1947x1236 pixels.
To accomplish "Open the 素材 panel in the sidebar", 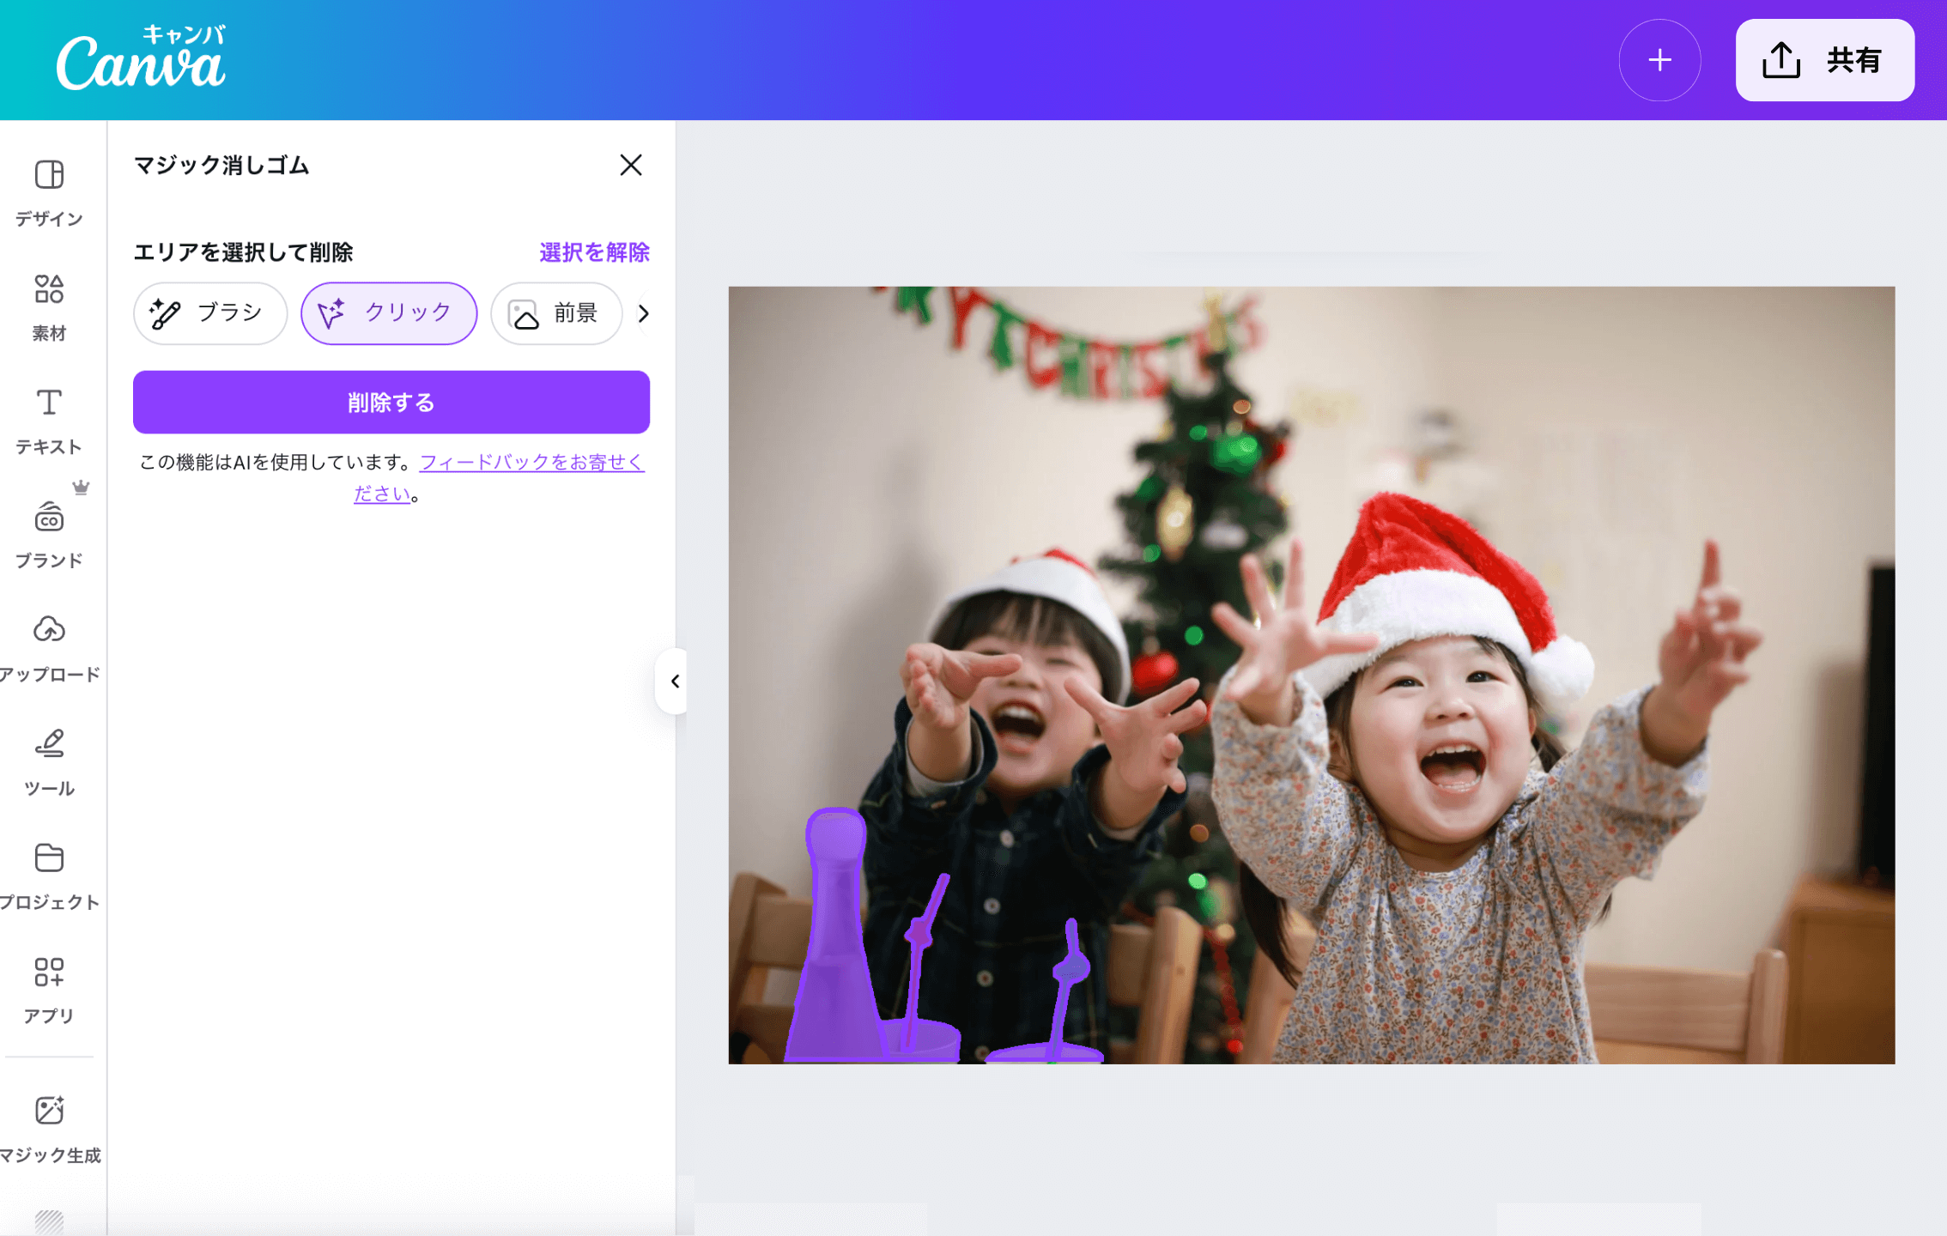I will click(x=49, y=305).
